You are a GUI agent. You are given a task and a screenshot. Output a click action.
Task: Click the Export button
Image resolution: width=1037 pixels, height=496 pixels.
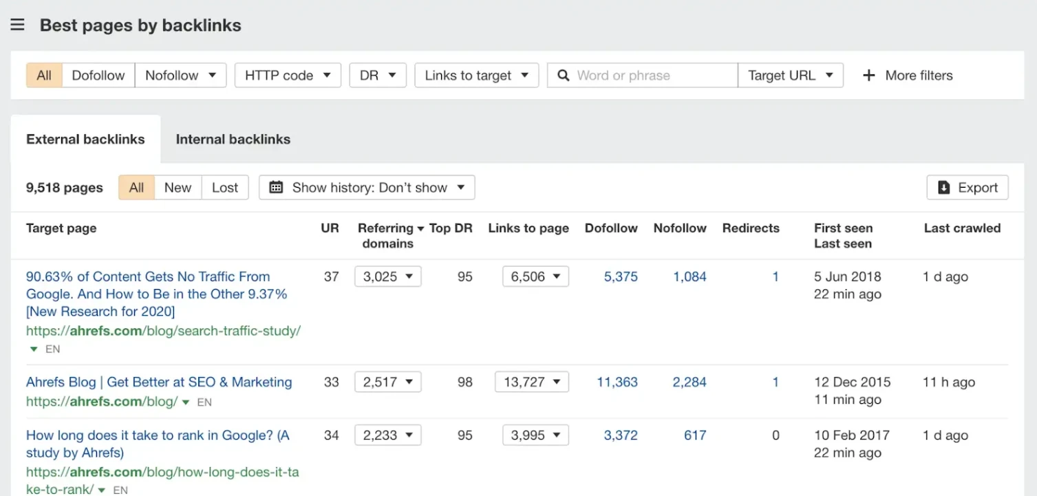967,188
